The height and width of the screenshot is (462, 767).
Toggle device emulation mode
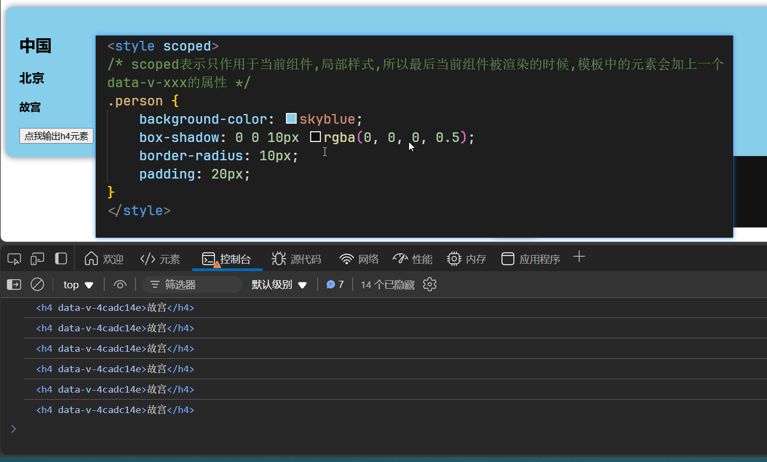tap(37, 259)
